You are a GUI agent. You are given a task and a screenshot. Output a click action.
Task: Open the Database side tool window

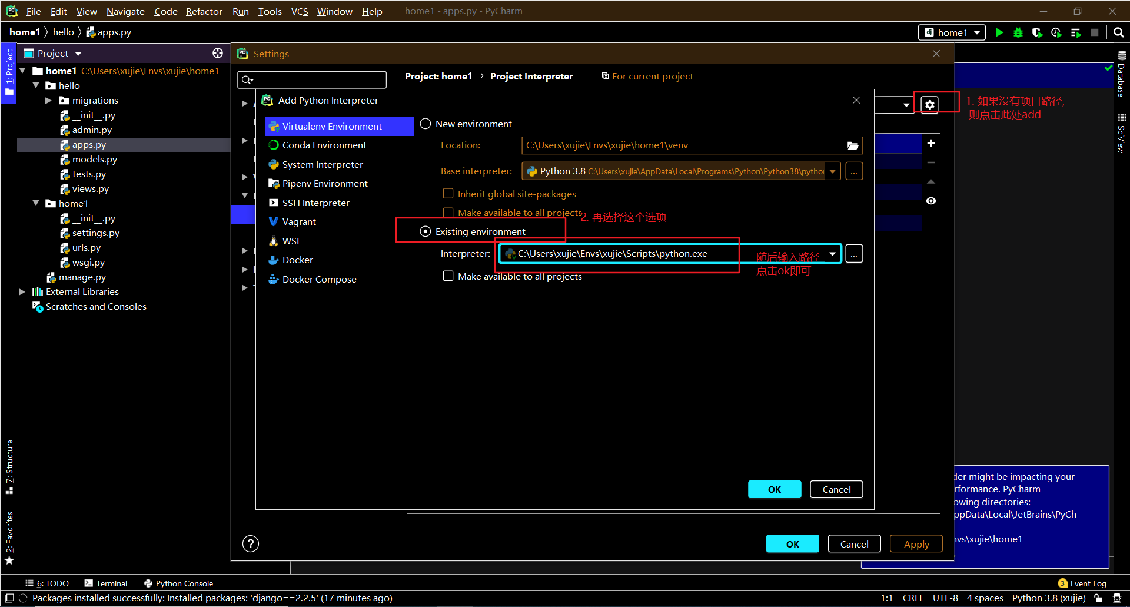1122,74
